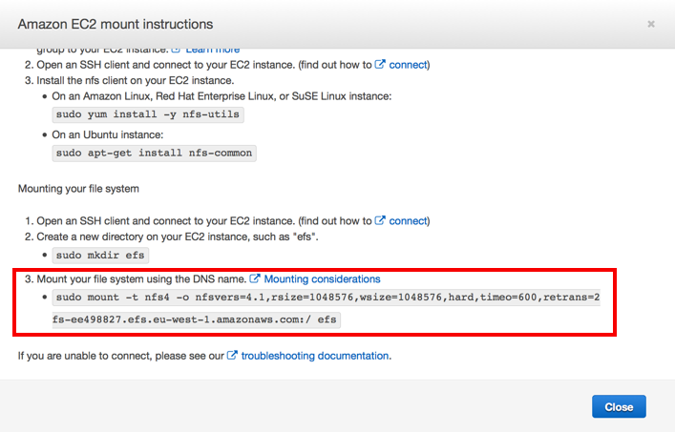Click the Mounting your file system heading
The height and width of the screenshot is (432, 675).
tap(78, 189)
